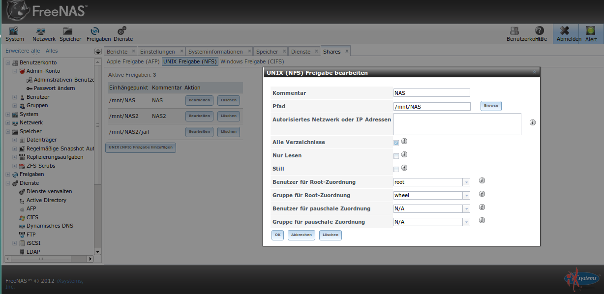Viewport: 604px width, 294px height.
Task: Expand the Gruppen tree node
Action: [15, 106]
